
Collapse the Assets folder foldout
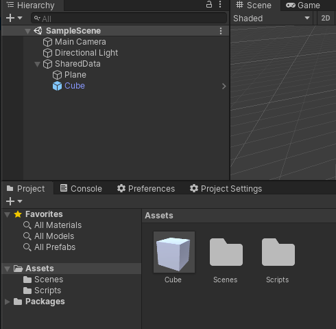8,269
